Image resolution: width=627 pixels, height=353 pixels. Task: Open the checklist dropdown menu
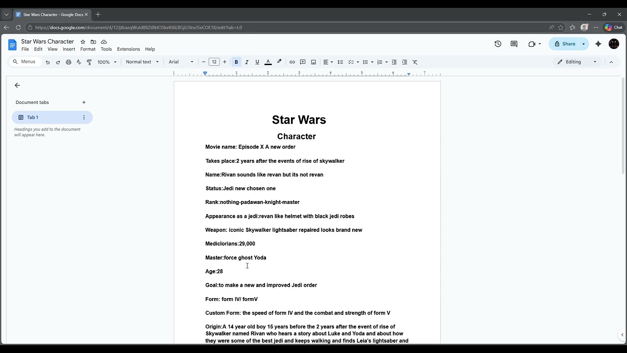click(x=354, y=62)
